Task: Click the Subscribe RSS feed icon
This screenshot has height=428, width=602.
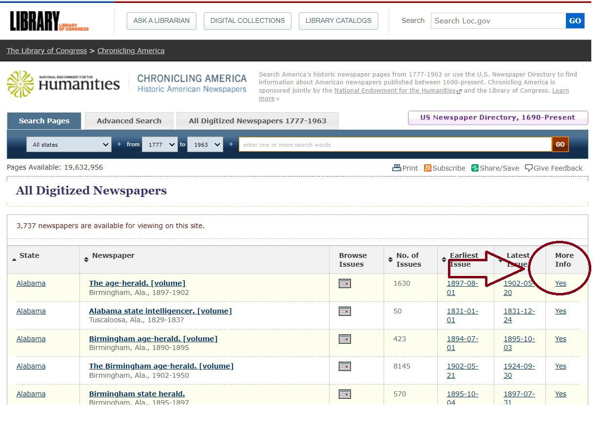Action: click(427, 168)
